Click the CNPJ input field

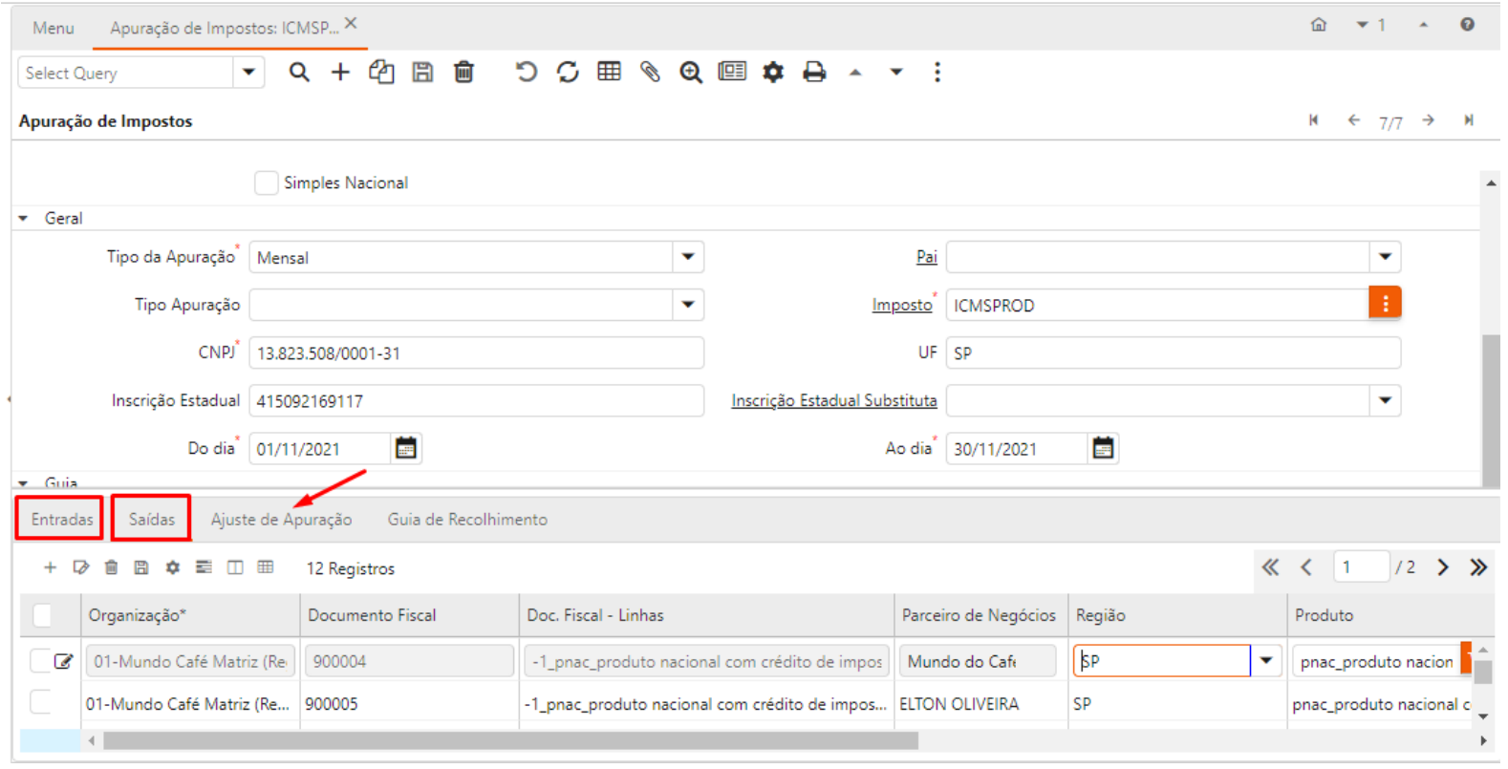[x=476, y=352]
